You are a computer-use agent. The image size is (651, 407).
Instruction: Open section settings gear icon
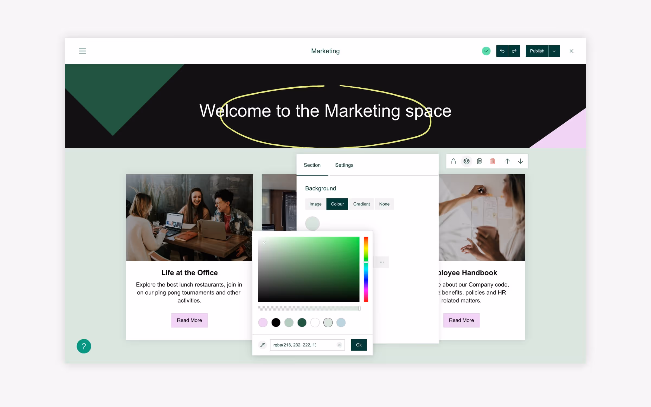(466, 161)
